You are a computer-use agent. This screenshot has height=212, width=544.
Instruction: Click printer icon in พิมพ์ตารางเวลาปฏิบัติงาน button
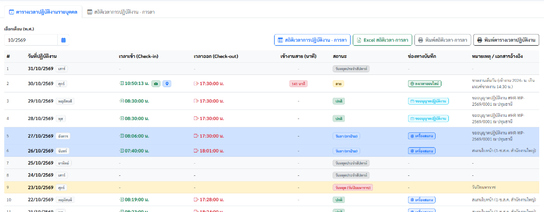[480, 40]
